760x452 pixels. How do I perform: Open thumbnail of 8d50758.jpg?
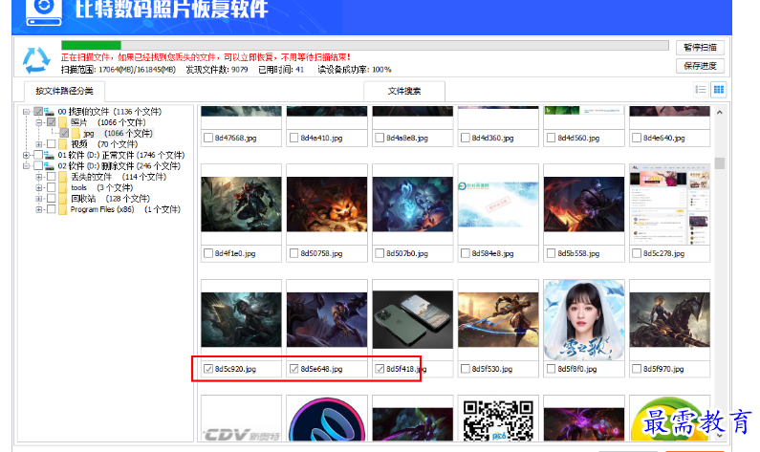point(327,204)
